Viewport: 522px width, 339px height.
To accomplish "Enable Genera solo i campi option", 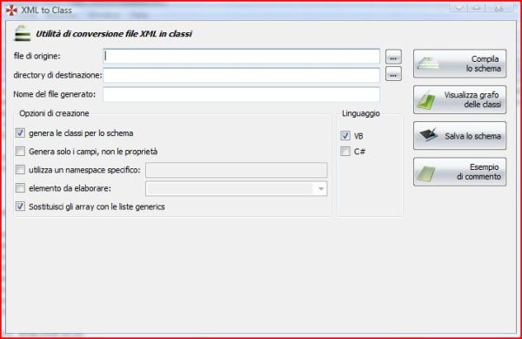I will [20, 152].
